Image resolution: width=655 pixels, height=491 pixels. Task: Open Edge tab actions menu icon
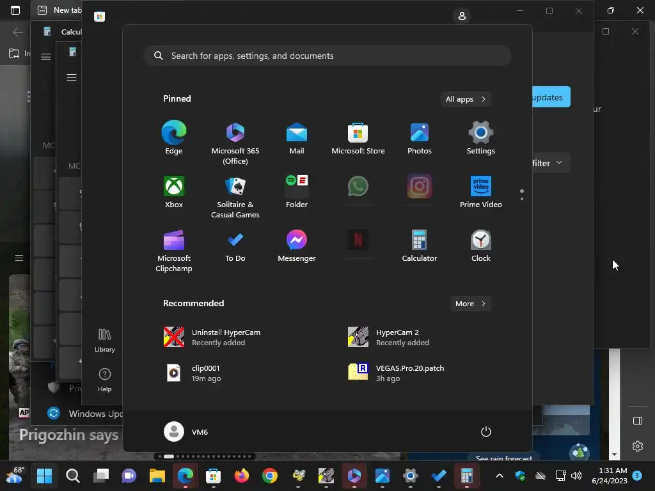(x=15, y=10)
